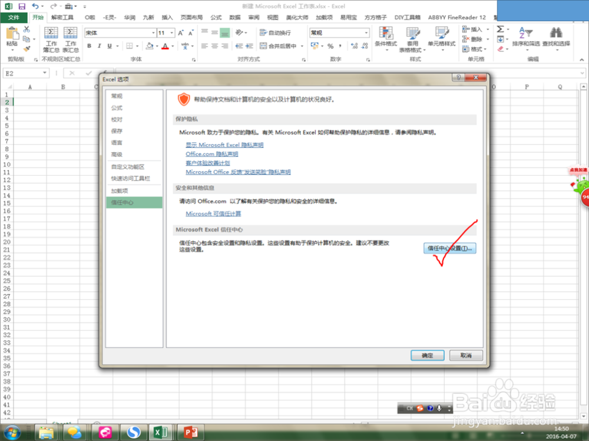Expand the Paste 粘贴 dropdown arrow
The image size is (589, 441).
click(12, 50)
